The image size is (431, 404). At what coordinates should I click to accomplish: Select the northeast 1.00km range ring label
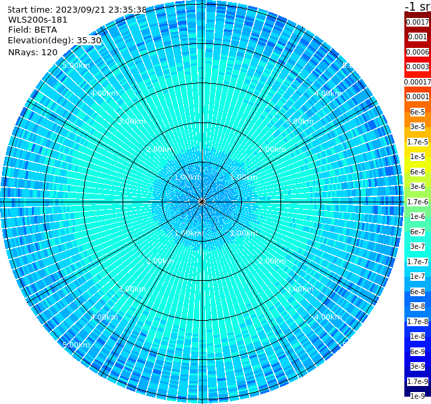tap(244, 177)
